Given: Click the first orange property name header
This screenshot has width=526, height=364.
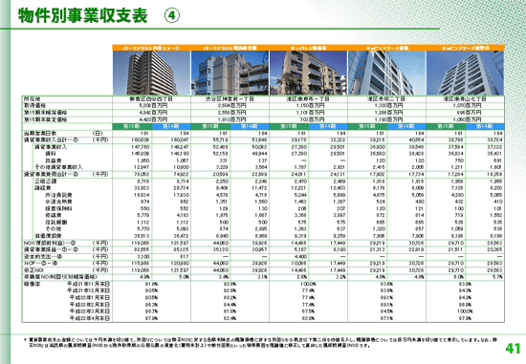Looking at the screenshot, I should [x=151, y=48].
